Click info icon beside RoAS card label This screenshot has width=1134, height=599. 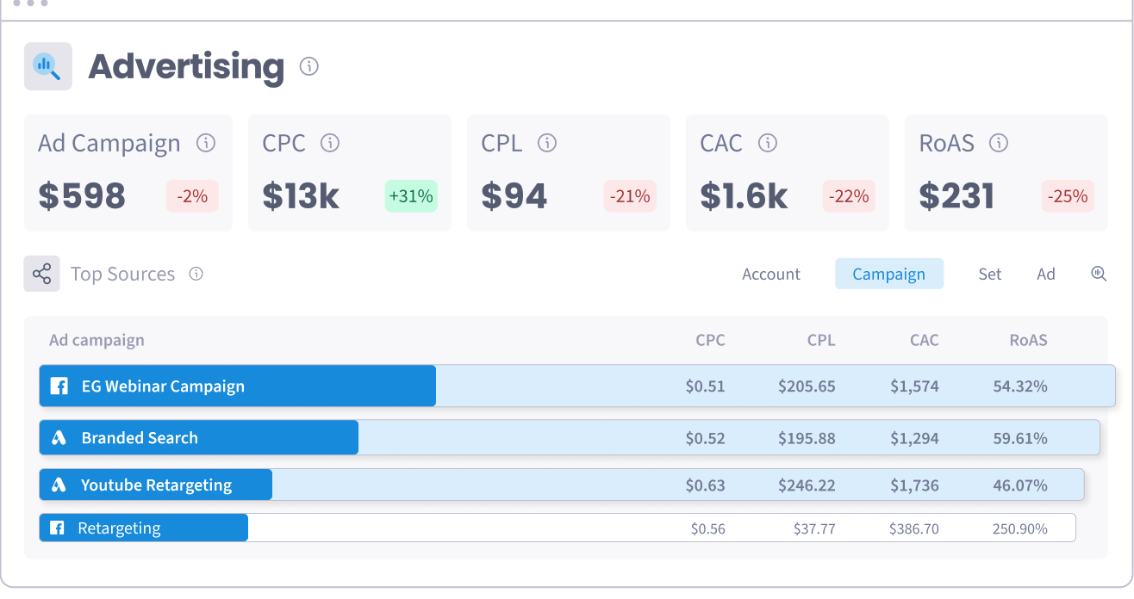point(999,143)
